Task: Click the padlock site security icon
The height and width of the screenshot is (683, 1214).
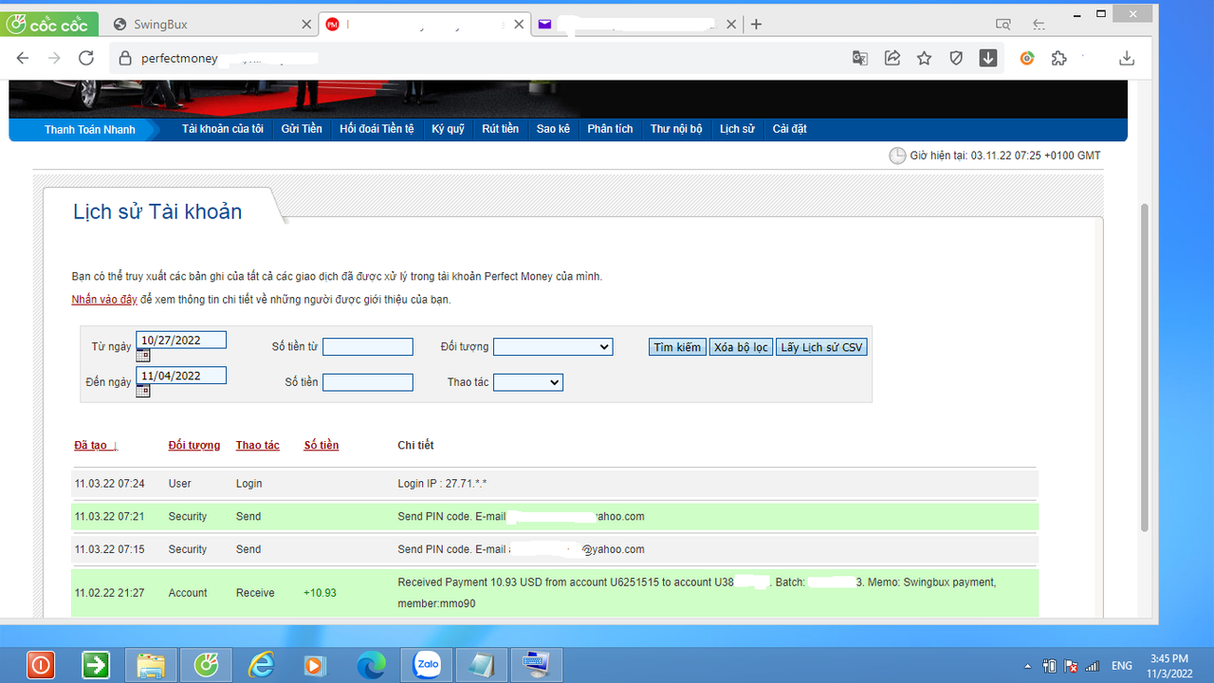Action: (x=123, y=59)
